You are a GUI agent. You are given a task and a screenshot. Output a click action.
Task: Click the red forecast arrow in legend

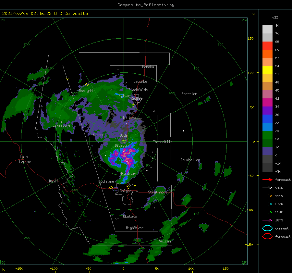tap(267, 180)
